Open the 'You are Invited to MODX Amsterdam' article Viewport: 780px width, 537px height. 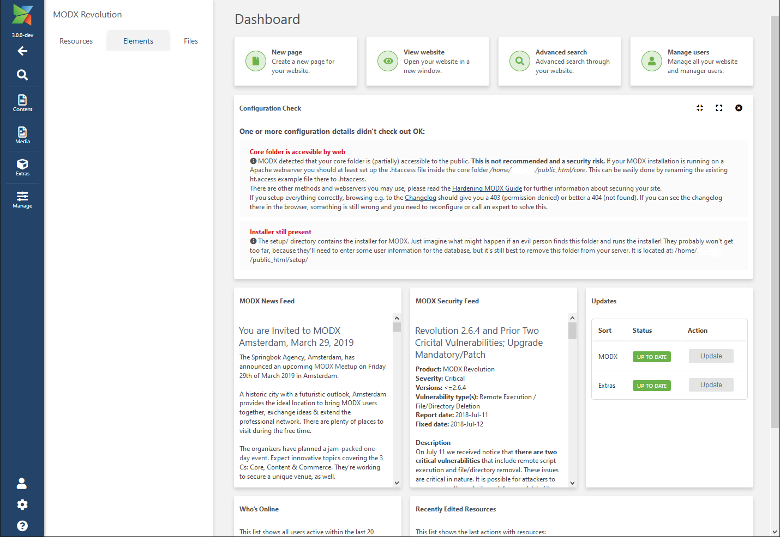click(x=296, y=337)
